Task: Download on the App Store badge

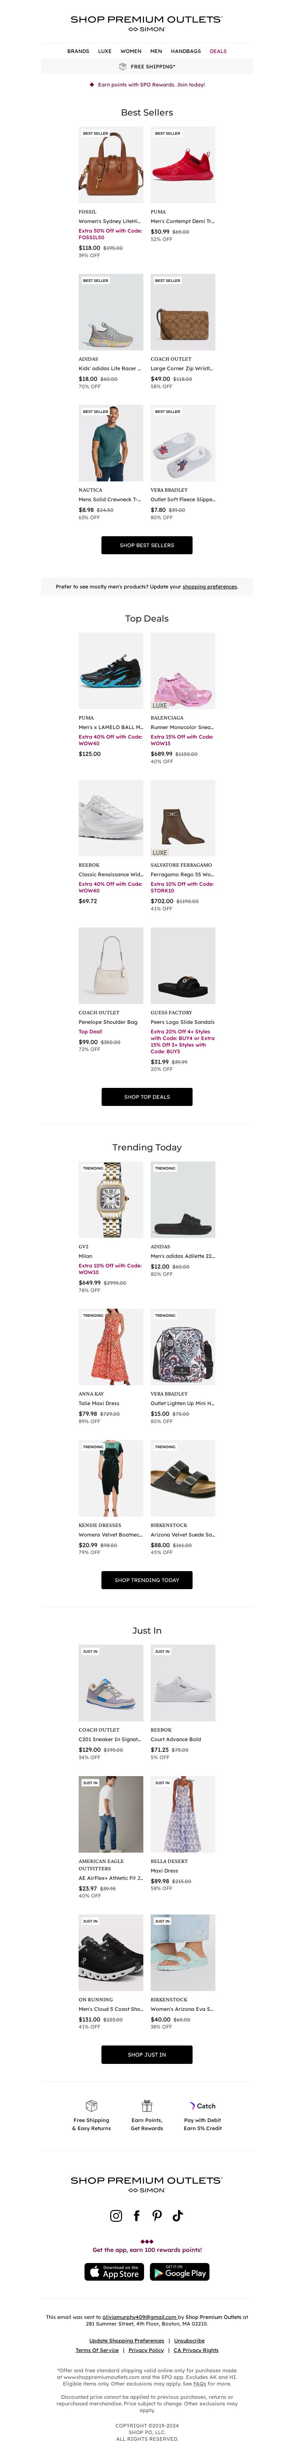Action: pos(114,2272)
